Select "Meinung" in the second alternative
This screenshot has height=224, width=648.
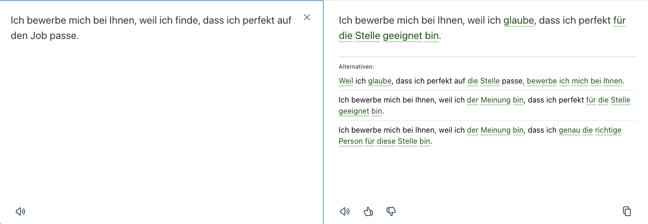point(495,100)
